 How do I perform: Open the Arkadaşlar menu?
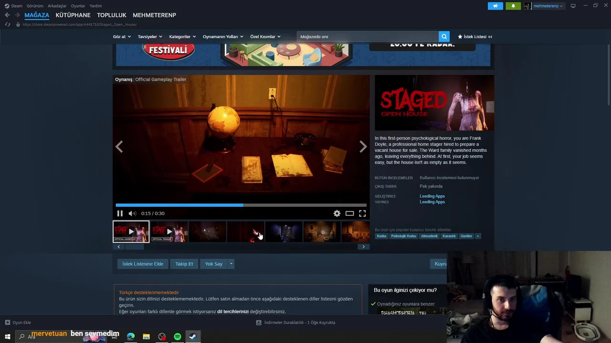[x=57, y=6]
